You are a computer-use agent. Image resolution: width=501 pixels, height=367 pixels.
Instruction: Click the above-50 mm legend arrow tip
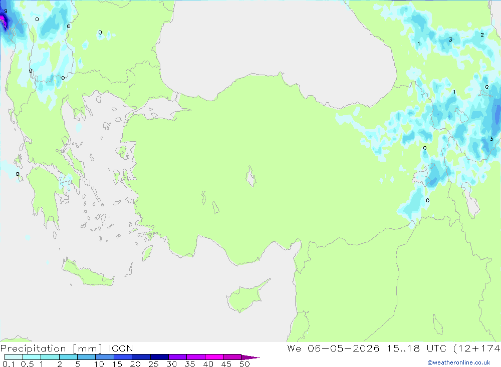tap(251, 357)
